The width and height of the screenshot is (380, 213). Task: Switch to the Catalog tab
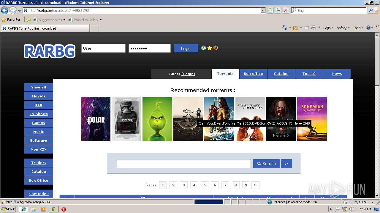pyautogui.click(x=281, y=74)
